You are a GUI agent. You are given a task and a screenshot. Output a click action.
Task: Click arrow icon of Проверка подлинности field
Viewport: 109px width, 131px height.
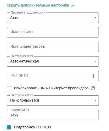tap(95, 17)
